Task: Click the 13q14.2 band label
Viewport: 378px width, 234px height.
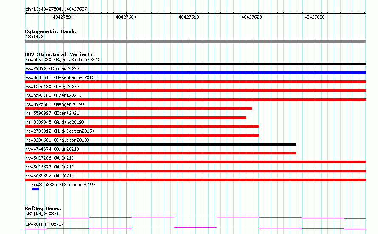Action: (x=34, y=37)
